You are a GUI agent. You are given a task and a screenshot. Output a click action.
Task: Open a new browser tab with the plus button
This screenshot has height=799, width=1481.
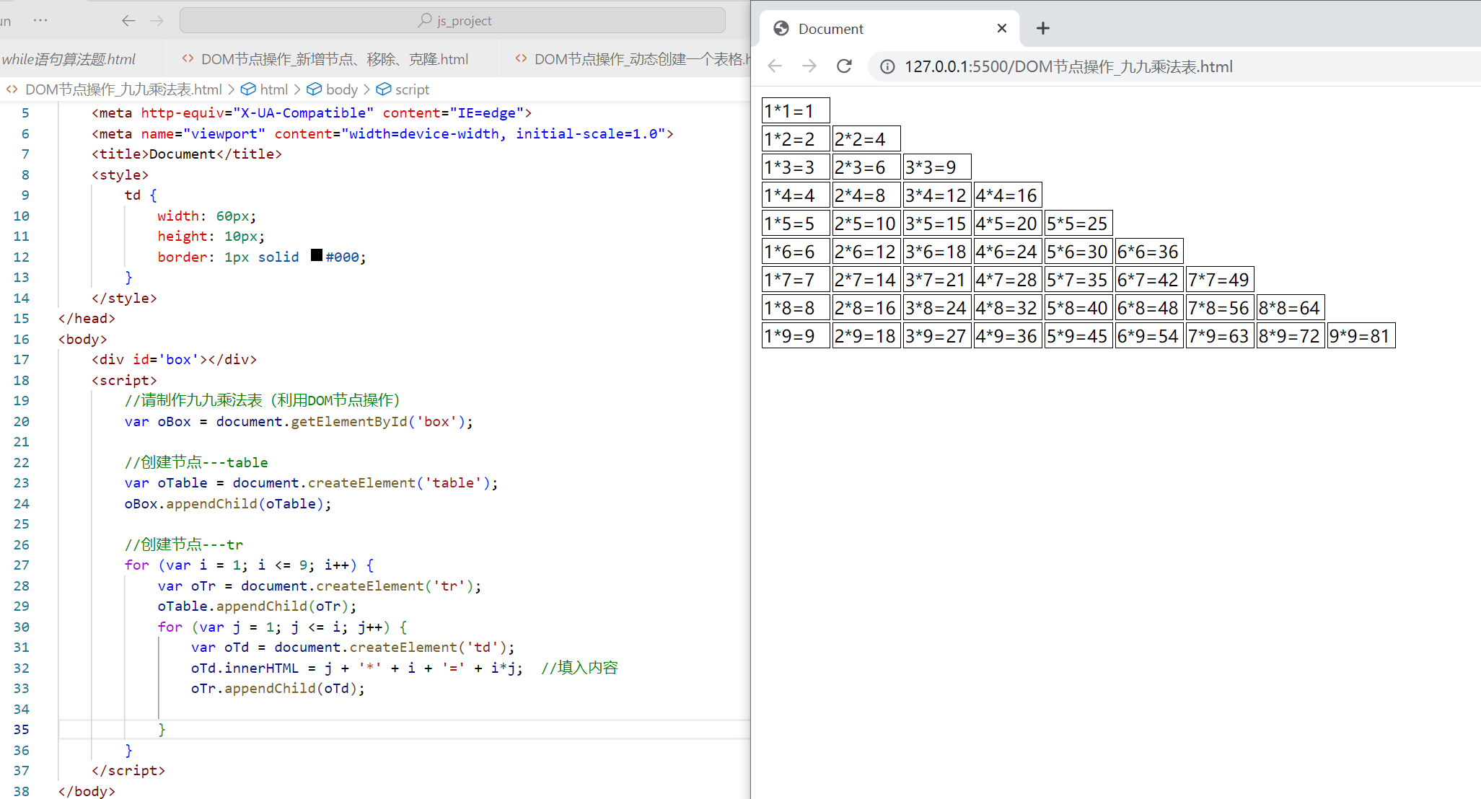coord(1042,28)
